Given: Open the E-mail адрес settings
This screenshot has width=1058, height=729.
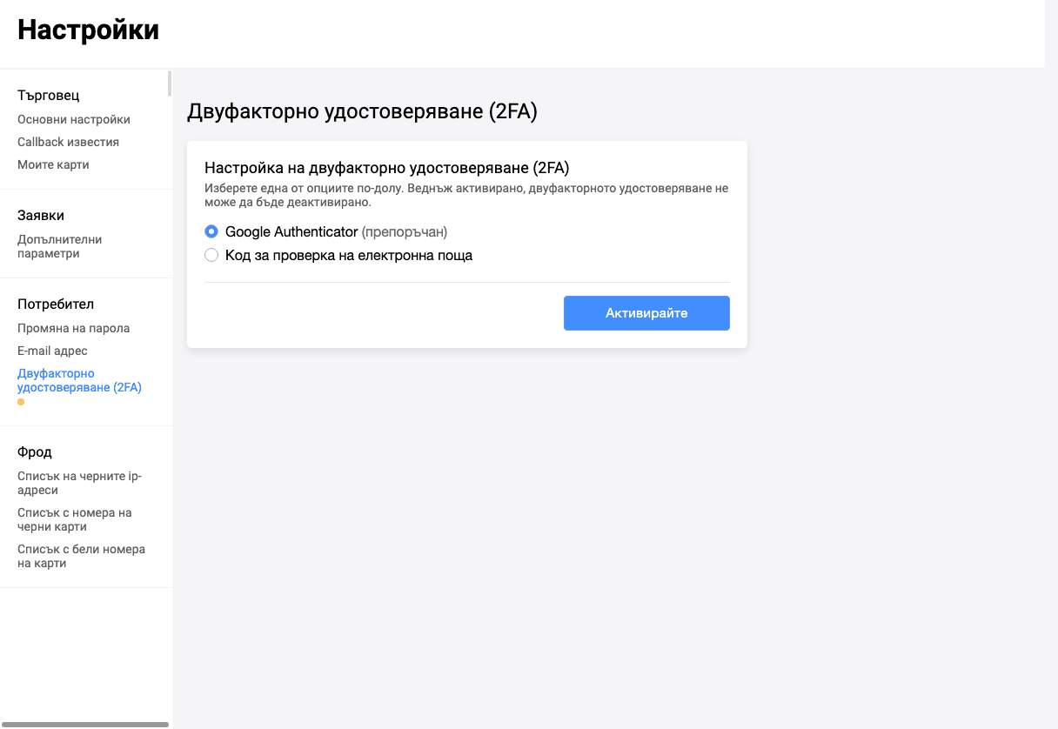Looking at the screenshot, I should tap(52, 351).
